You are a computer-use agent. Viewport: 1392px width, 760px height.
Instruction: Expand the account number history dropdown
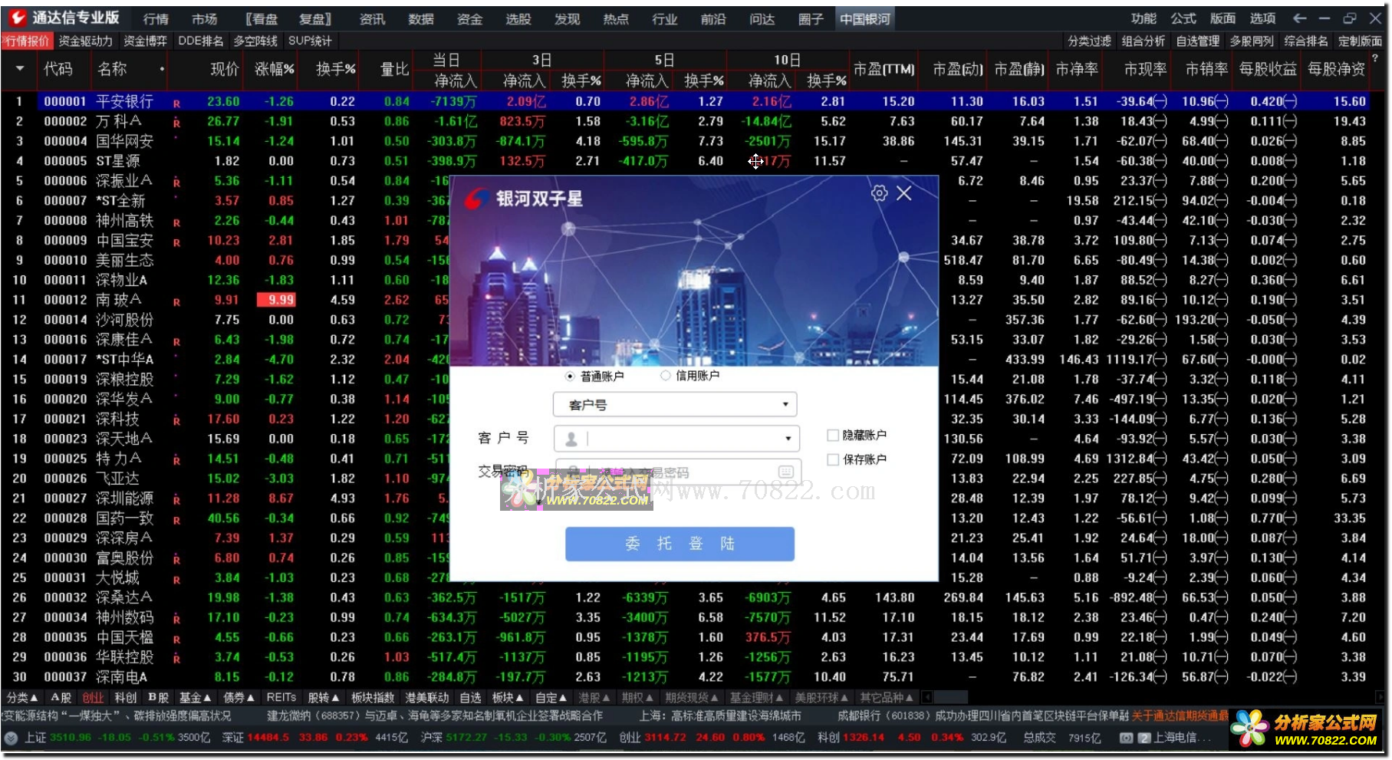(788, 439)
